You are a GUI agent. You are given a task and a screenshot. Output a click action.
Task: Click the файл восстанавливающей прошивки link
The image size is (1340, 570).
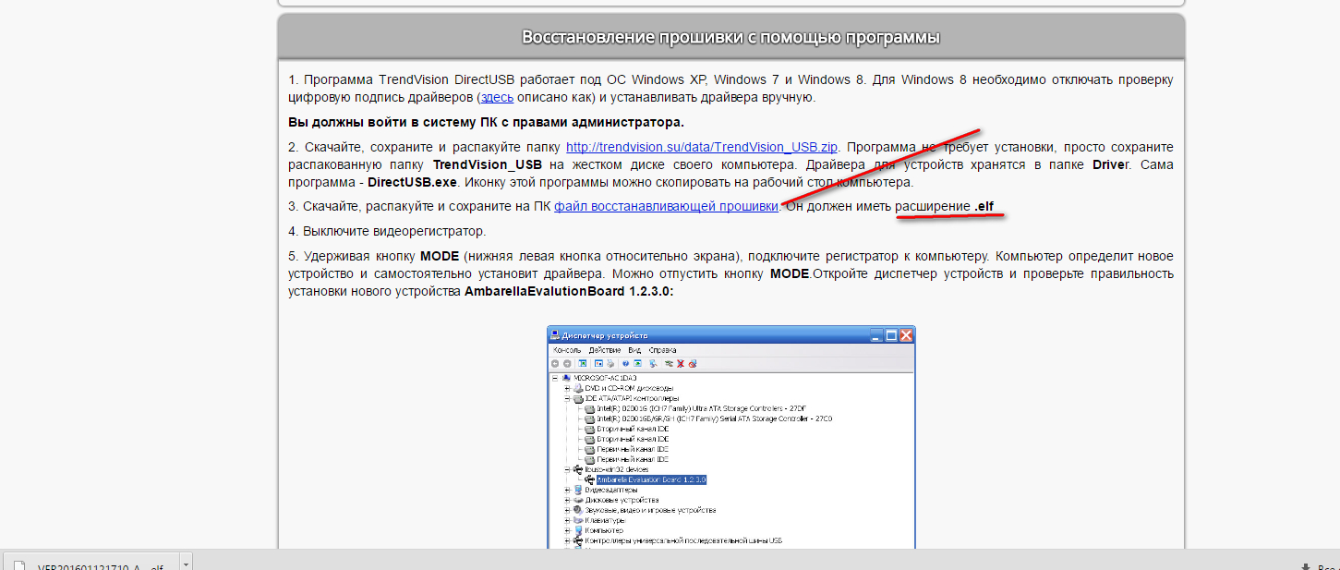(x=666, y=207)
